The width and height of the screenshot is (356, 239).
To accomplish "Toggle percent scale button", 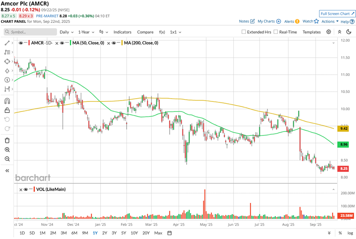I will (340, 233).
